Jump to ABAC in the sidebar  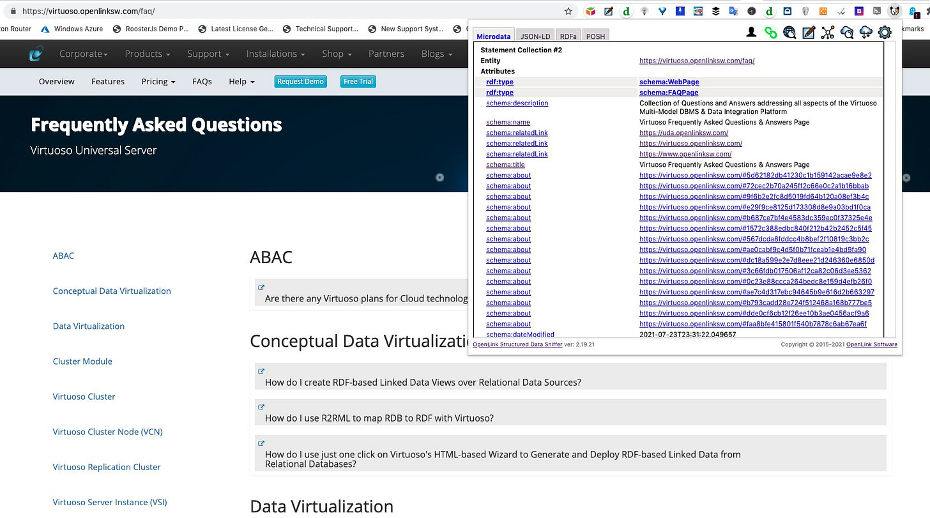tap(63, 255)
